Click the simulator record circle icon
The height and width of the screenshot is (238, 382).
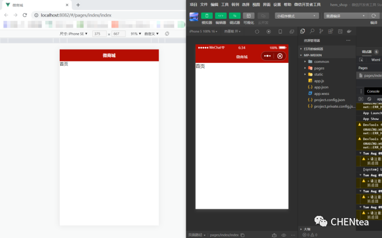click(x=269, y=31)
